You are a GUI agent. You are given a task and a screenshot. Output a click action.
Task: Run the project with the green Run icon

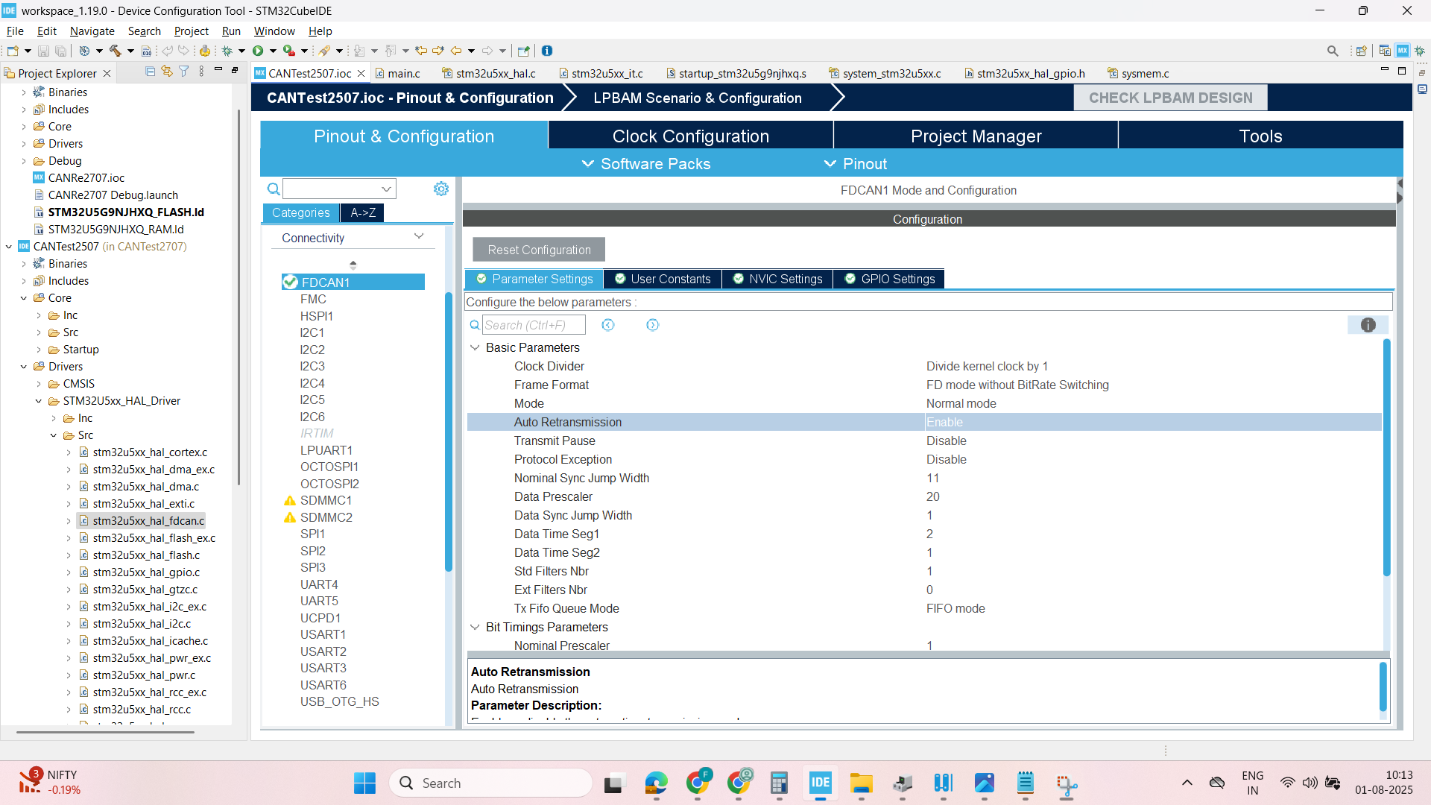(x=259, y=50)
